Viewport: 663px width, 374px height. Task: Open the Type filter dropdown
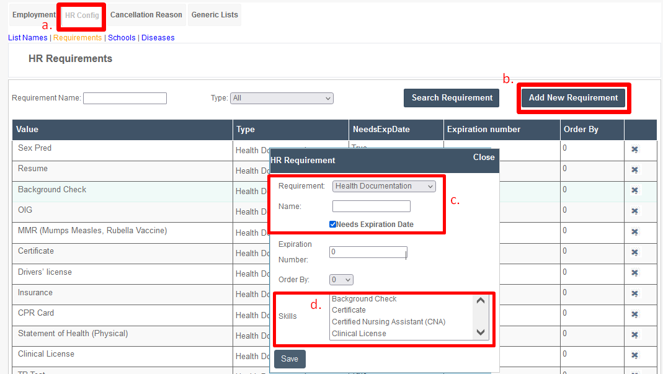click(282, 98)
